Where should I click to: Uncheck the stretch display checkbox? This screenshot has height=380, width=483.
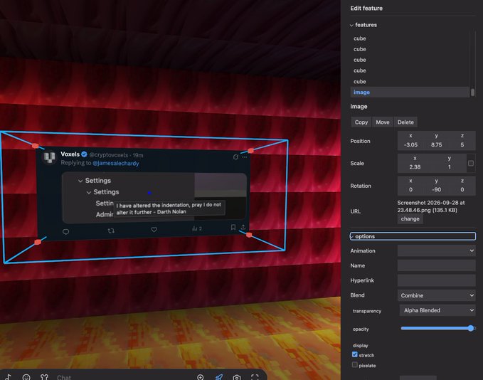pyautogui.click(x=354, y=354)
